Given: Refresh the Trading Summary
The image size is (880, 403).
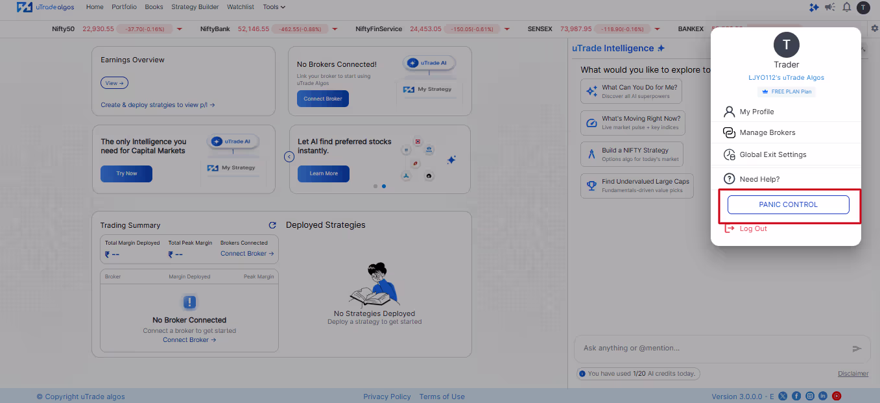Looking at the screenshot, I should (x=272, y=225).
